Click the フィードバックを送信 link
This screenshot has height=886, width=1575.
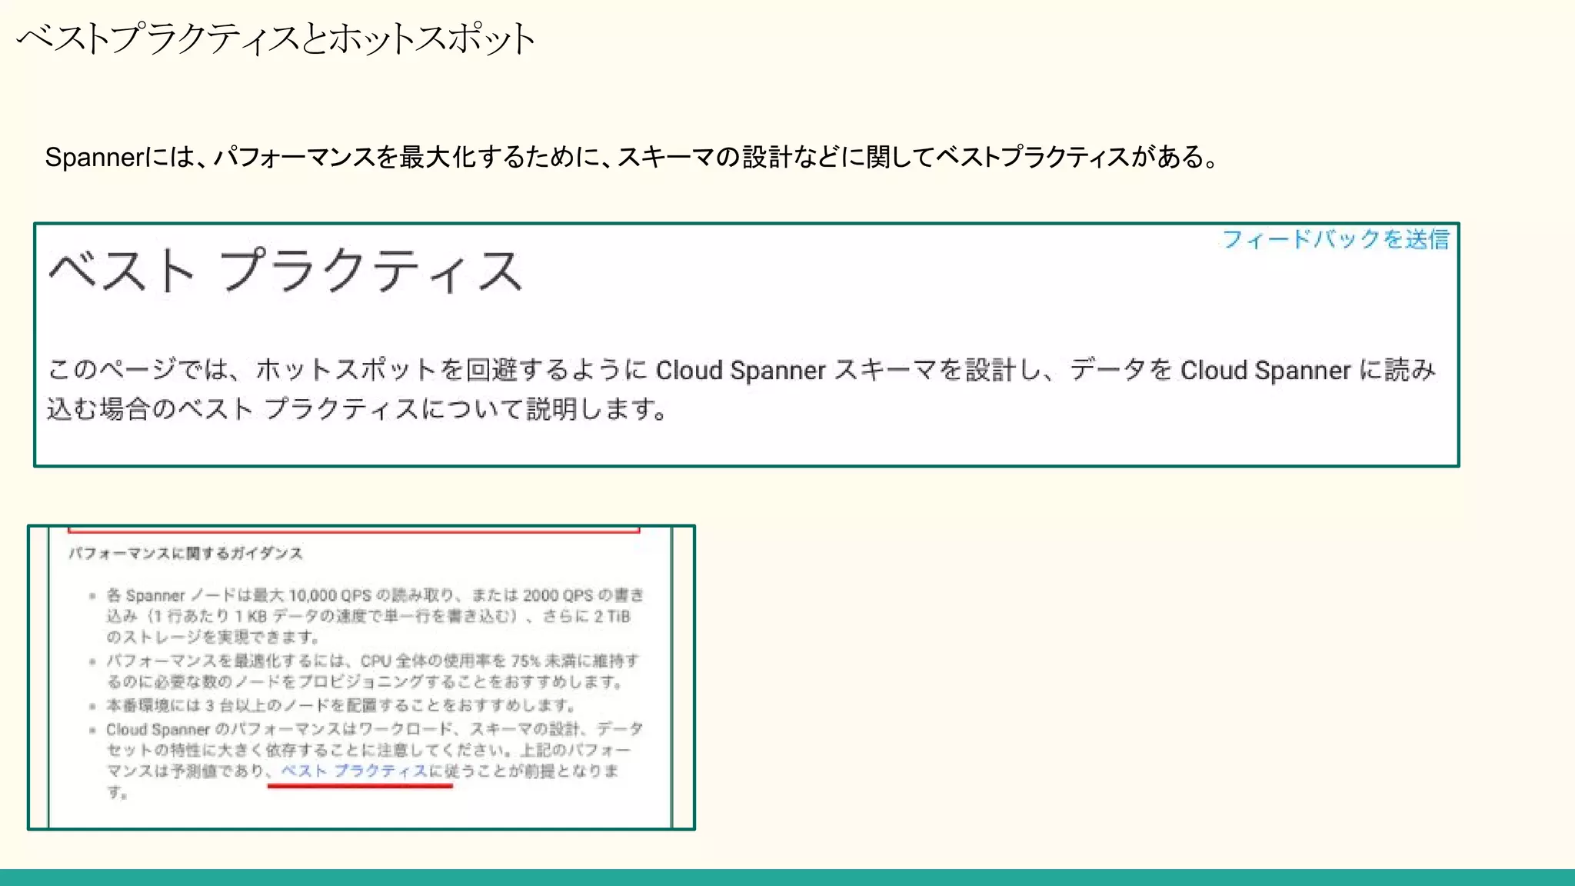click(x=1336, y=239)
